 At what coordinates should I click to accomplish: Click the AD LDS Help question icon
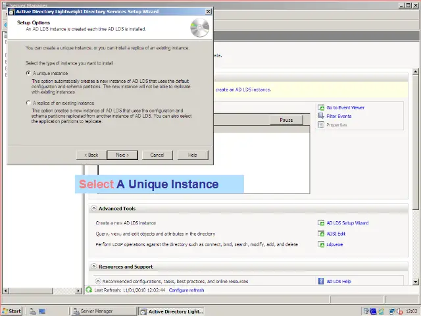321,281
